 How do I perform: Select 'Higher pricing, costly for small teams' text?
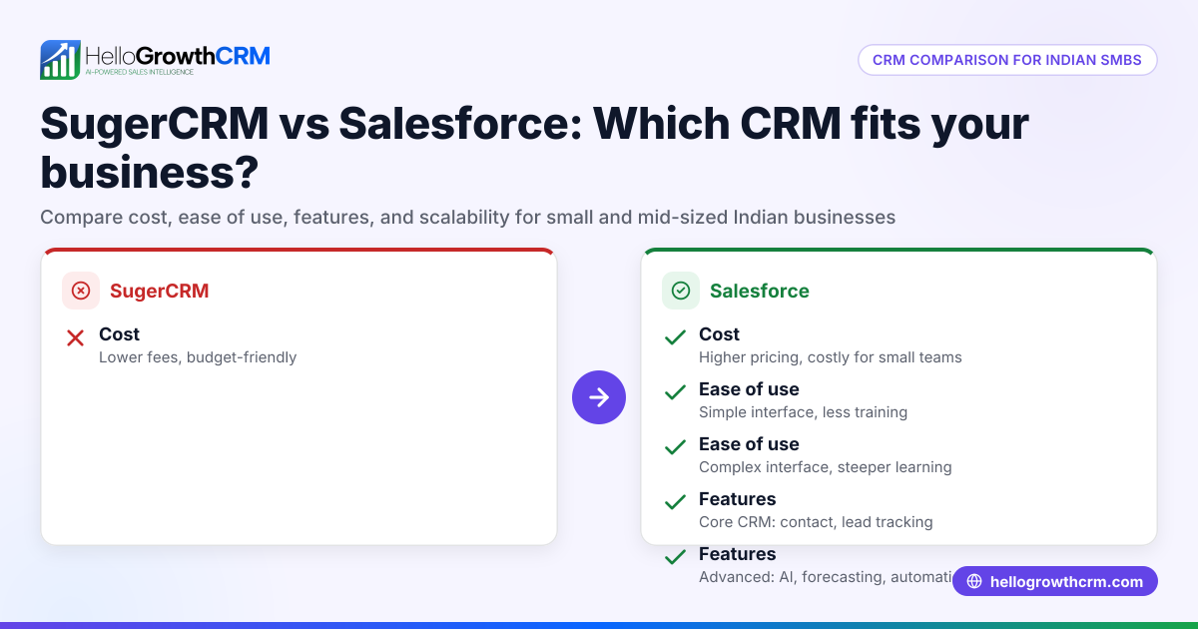[831, 357]
